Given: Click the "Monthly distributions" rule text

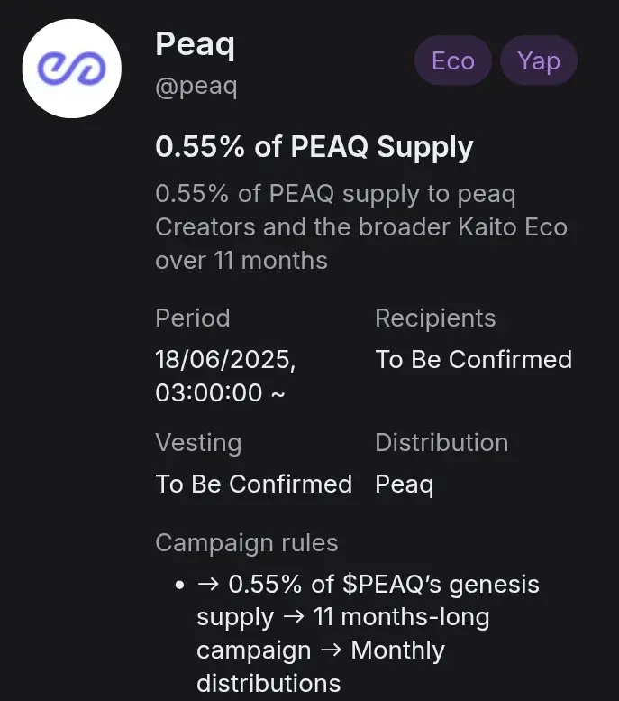Looking at the screenshot, I should [x=321, y=667].
